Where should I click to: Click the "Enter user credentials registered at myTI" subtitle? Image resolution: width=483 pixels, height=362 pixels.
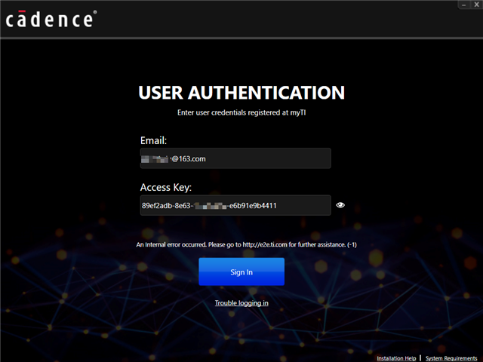click(241, 112)
